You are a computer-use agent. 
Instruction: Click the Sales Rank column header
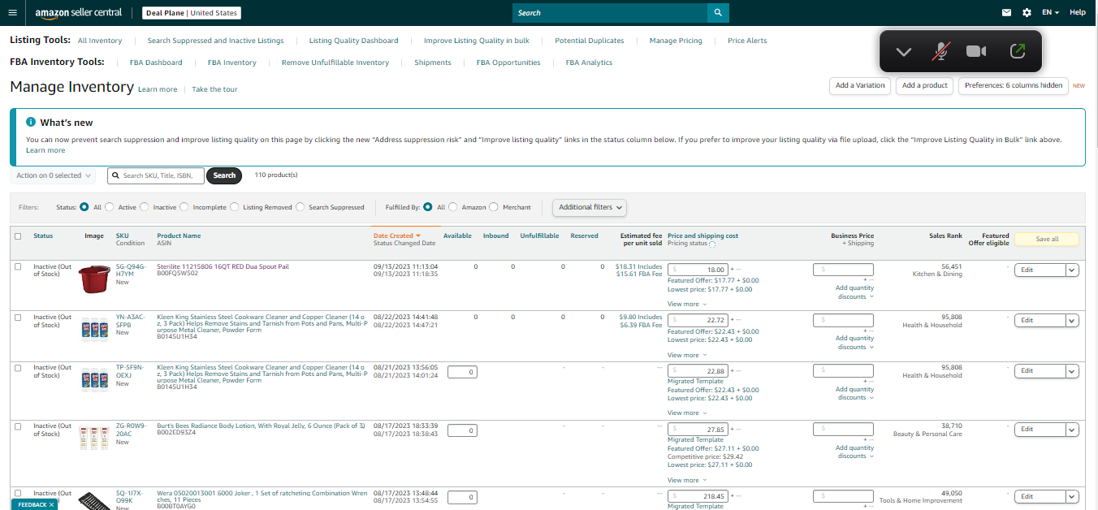pos(945,236)
